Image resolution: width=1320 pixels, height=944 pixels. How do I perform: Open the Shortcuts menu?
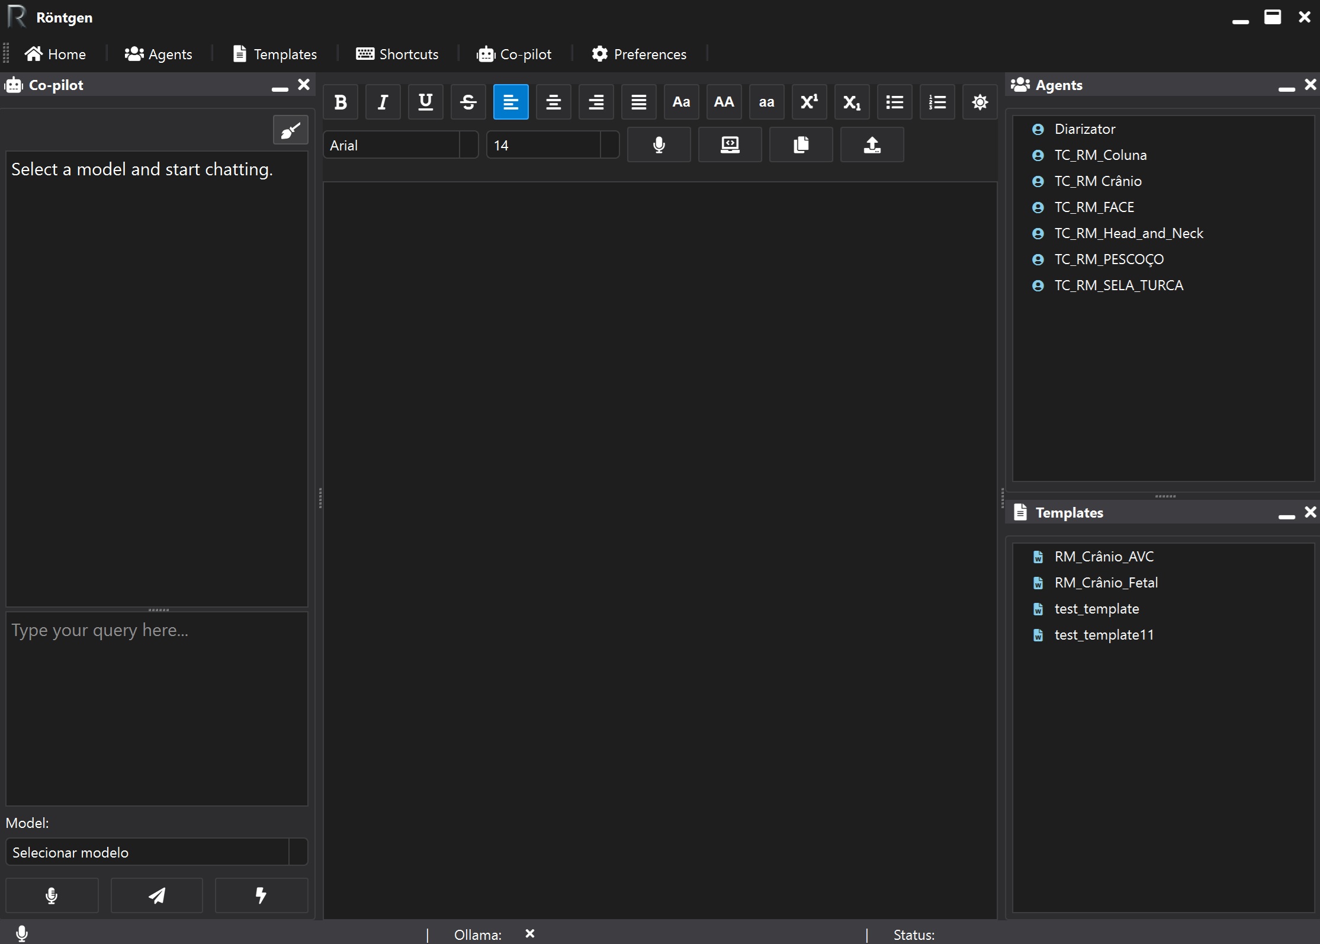(397, 54)
